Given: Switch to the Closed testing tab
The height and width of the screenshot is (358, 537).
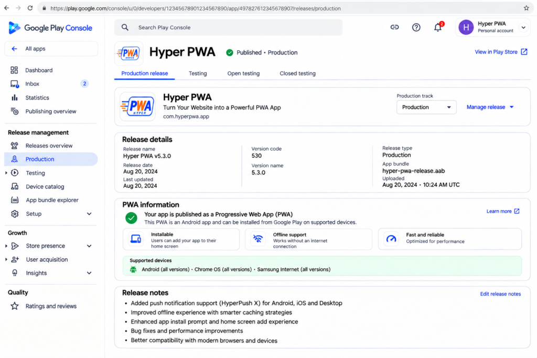Looking at the screenshot, I should pyautogui.click(x=297, y=73).
